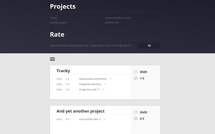
Task: Remove the 'Create the interface' task
Action: [105, 84]
